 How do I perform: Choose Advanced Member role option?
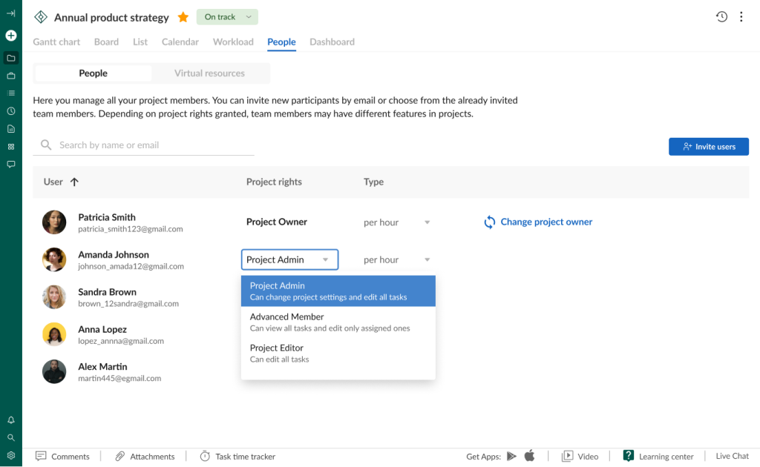tap(338, 322)
